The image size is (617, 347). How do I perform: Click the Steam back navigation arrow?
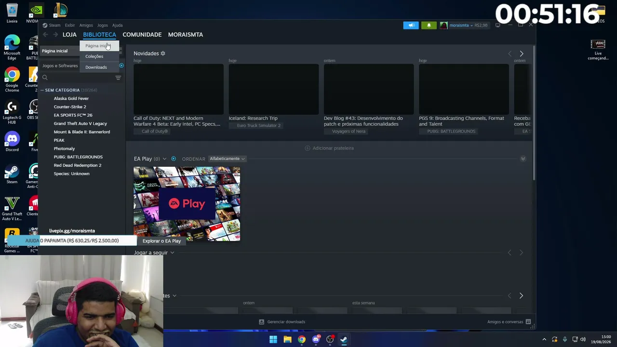point(45,35)
